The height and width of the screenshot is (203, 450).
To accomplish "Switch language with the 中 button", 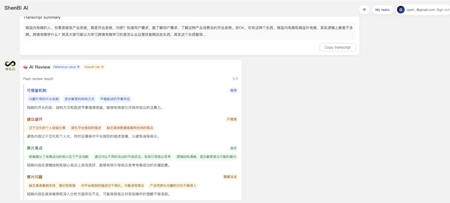I will pyautogui.click(x=364, y=10).
